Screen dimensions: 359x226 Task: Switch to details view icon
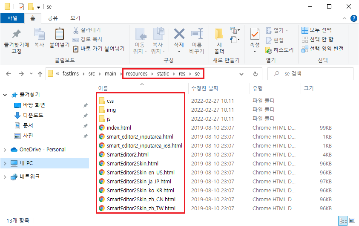coord(343,221)
